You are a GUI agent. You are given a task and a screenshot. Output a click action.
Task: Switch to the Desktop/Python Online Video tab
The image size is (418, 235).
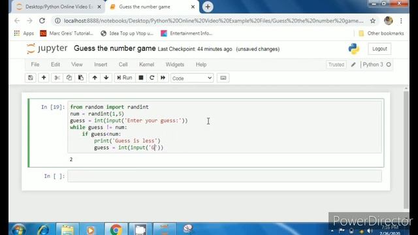point(58,7)
